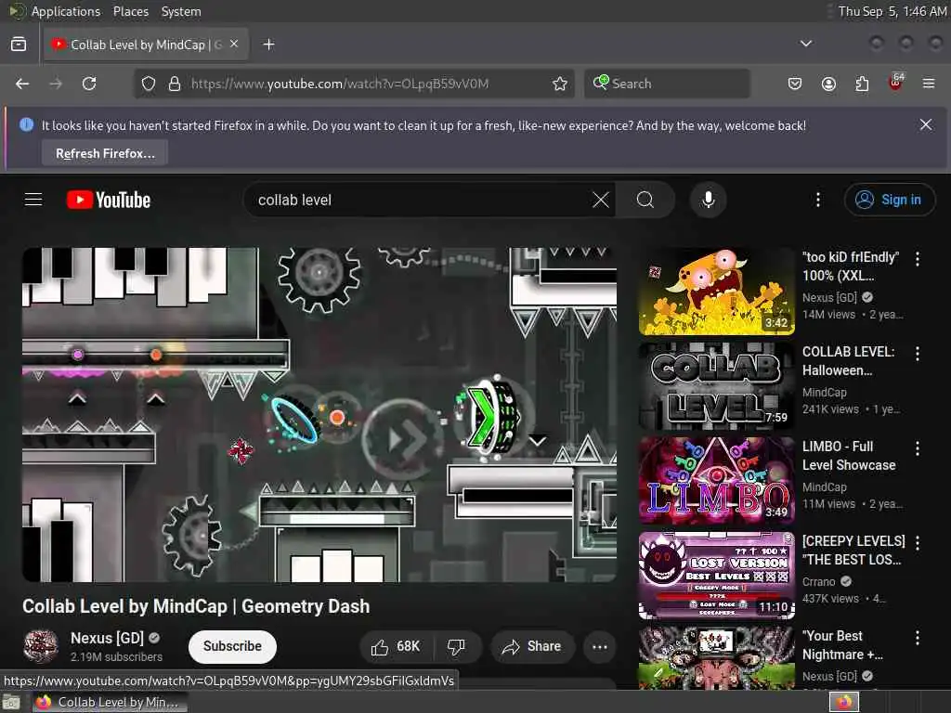Open Nexus [GD] channel avatar
Screen dimensions: 951x713
pos(41,646)
